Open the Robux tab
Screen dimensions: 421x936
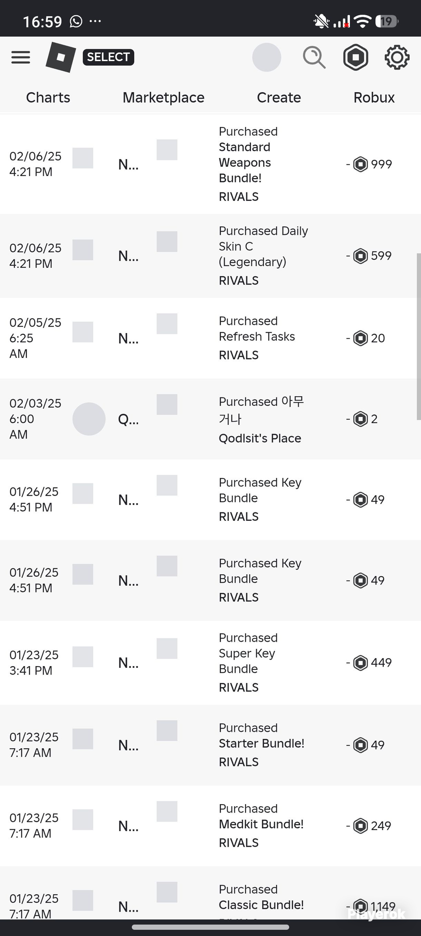pyautogui.click(x=374, y=98)
